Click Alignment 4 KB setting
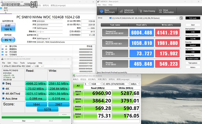This screenshot has width=202, height=124. [x=193, y=52]
